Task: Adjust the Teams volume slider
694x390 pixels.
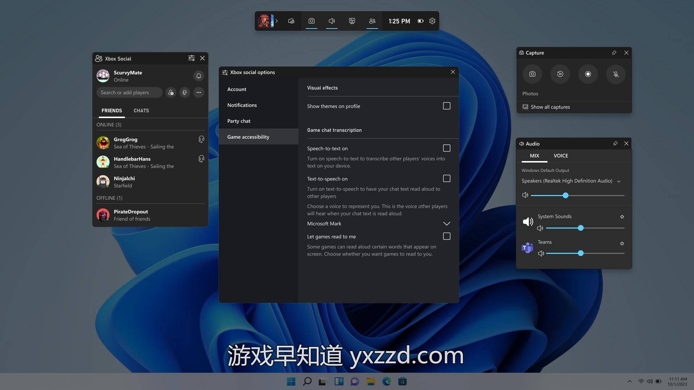Action: tap(585, 253)
